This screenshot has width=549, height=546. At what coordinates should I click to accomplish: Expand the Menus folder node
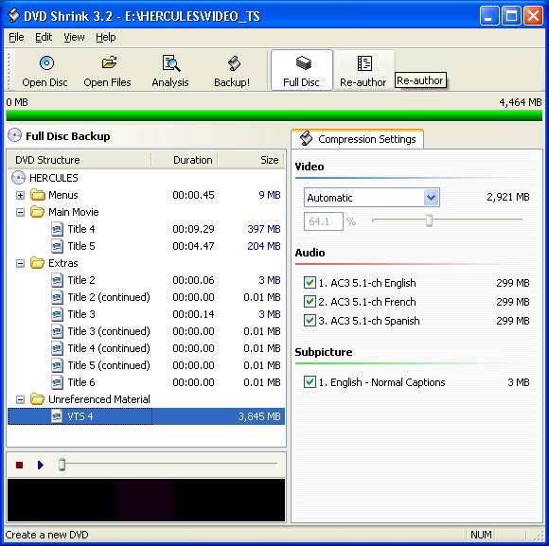20,195
